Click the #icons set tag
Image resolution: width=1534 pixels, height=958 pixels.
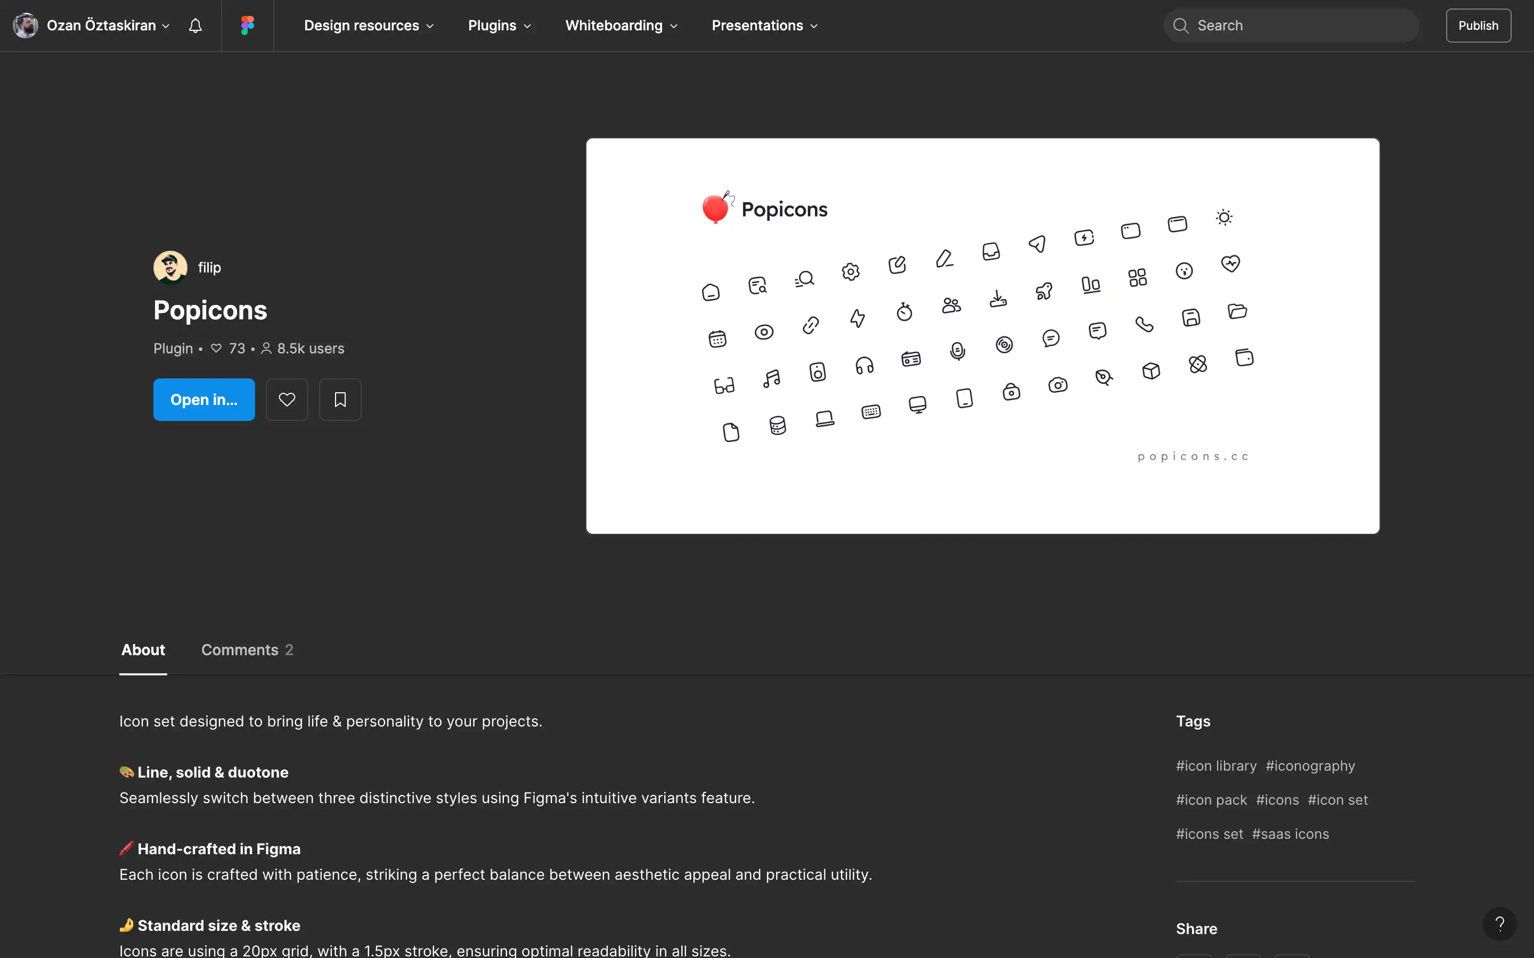coord(1210,834)
